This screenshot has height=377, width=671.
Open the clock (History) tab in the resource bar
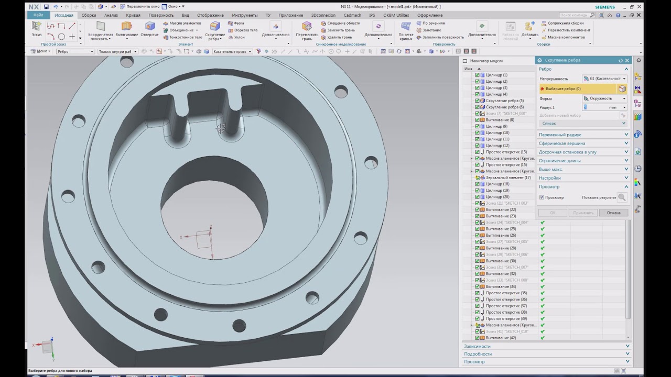point(638,169)
